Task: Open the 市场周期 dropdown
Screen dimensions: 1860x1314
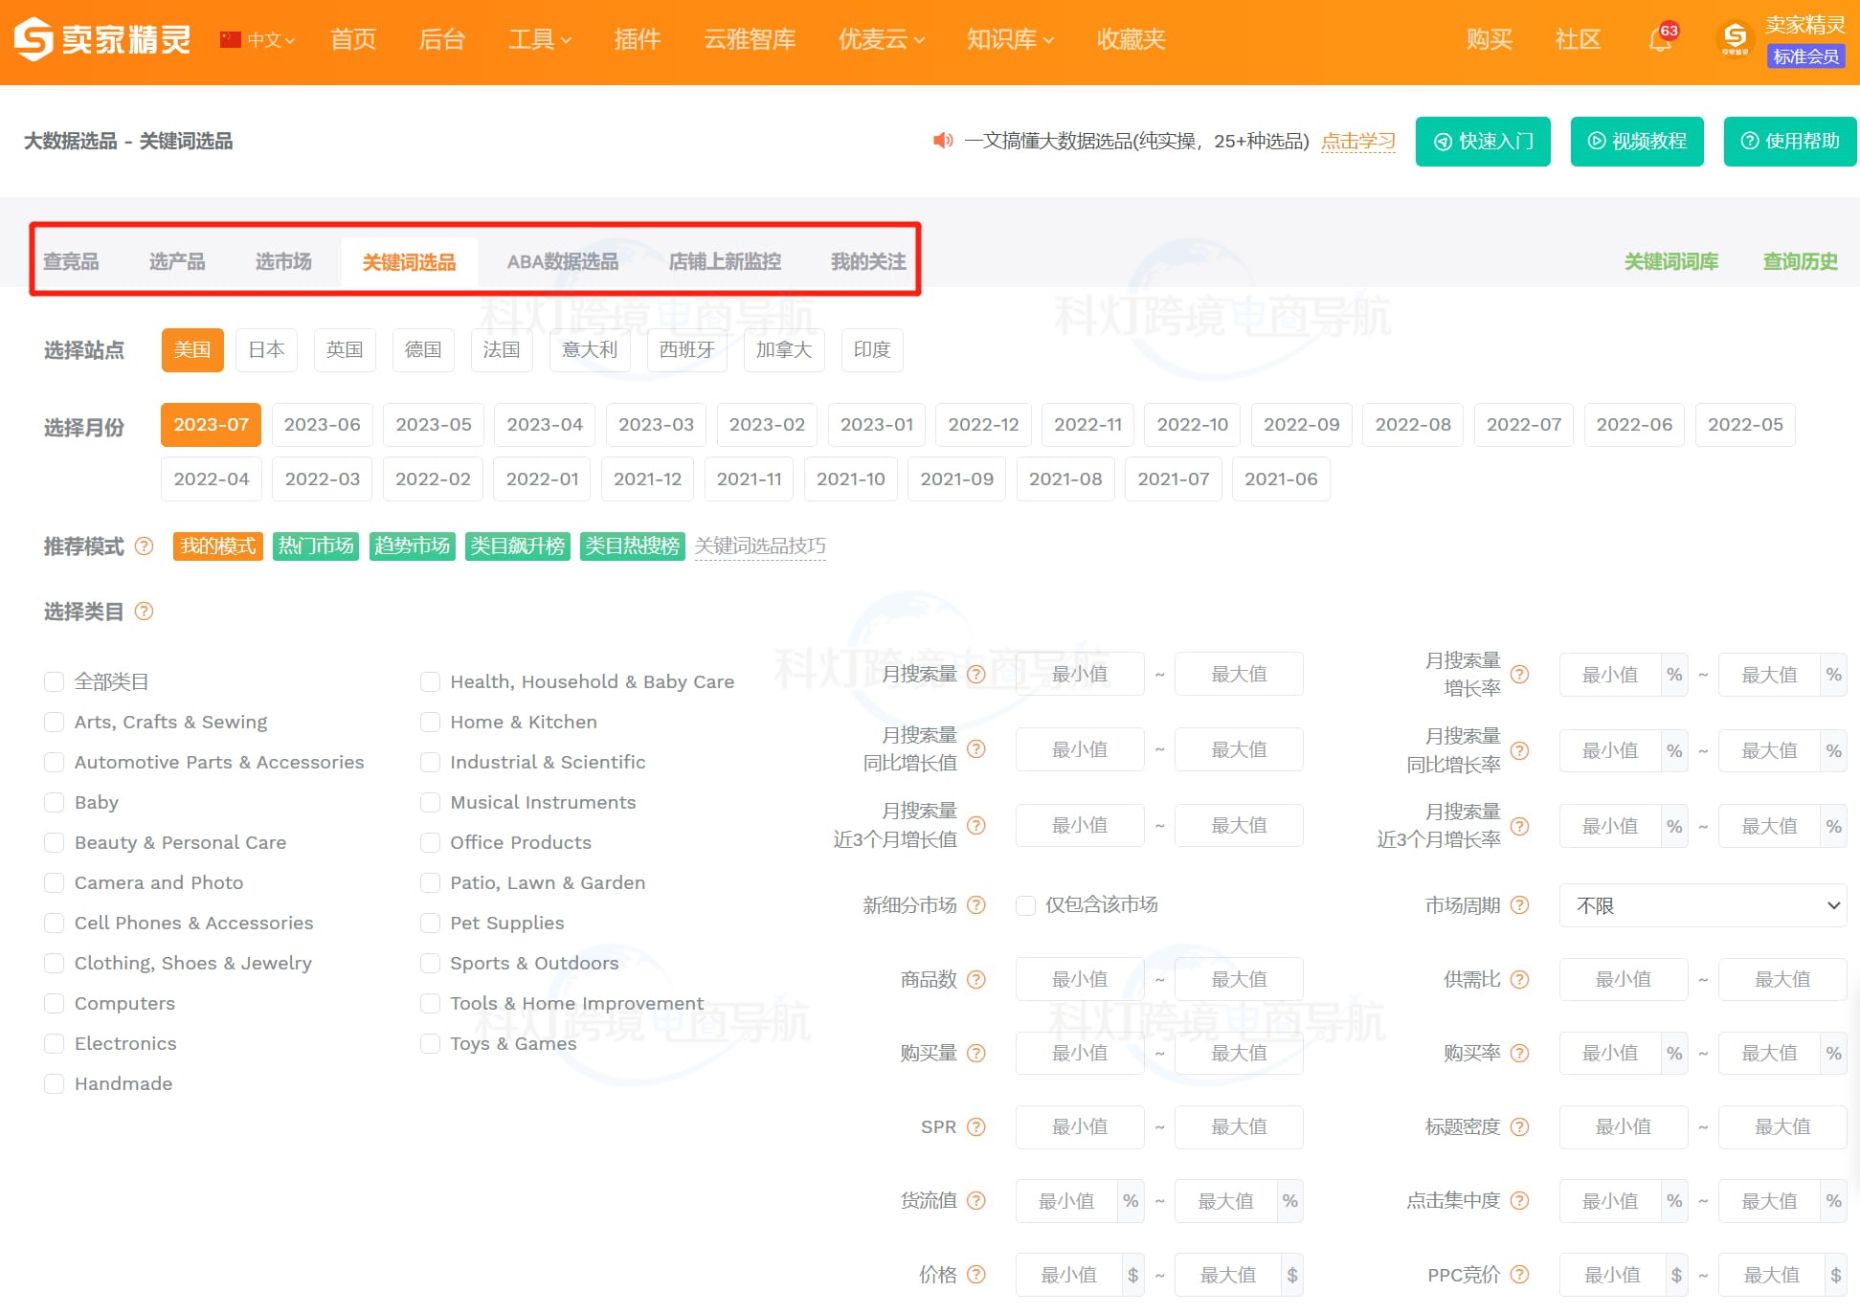Action: [1702, 905]
